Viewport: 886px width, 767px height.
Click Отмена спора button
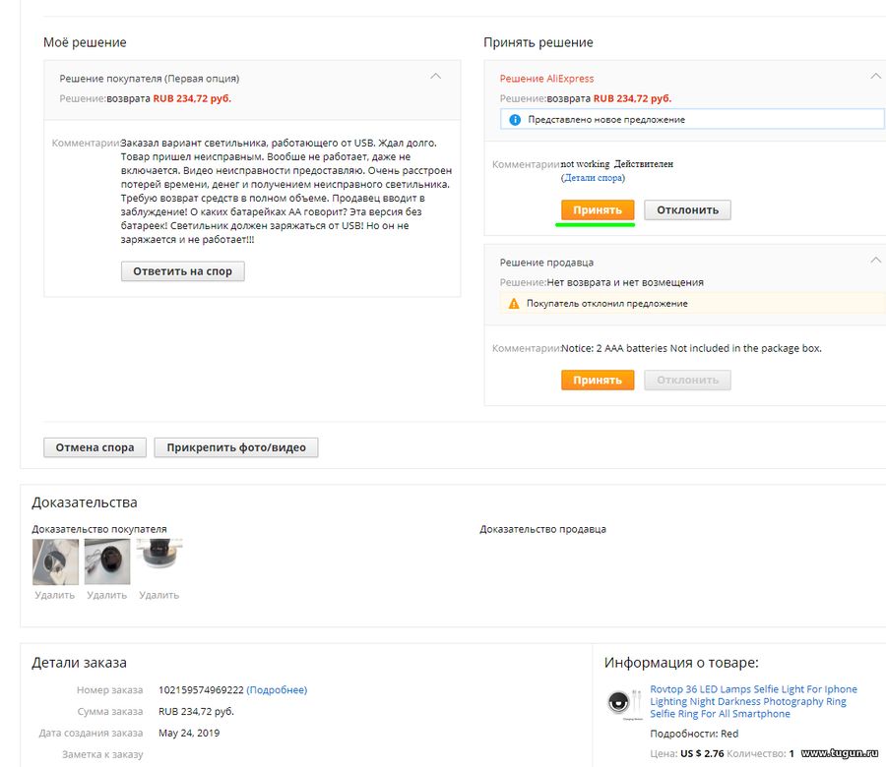point(95,447)
